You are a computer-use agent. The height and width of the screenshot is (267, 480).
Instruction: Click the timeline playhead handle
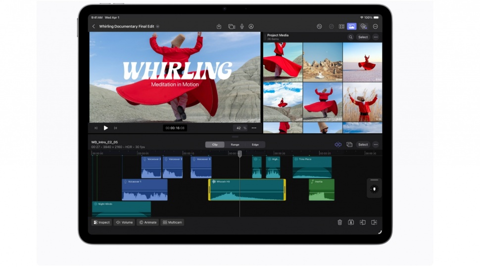pyautogui.click(x=240, y=154)
